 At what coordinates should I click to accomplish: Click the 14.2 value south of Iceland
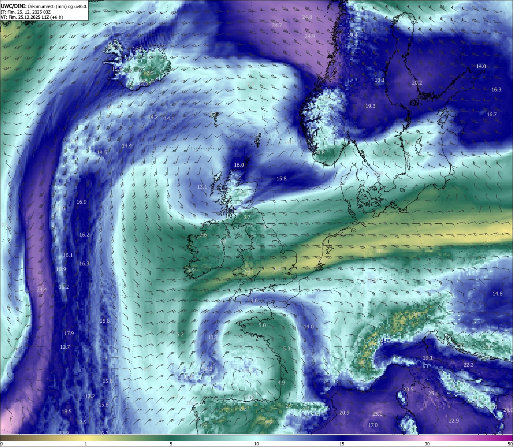click(153, 117)
